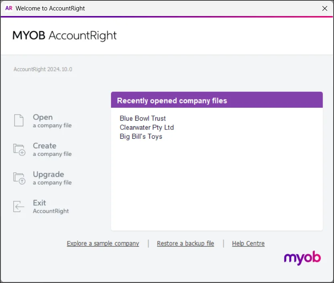Screen dimensions: 334x283
Task: Follow the Restore a backup file link
Action: tap(185, 243)
